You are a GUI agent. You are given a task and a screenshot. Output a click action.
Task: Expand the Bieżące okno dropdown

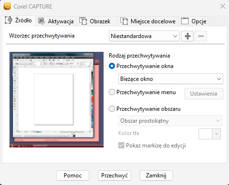pos(171,79)
